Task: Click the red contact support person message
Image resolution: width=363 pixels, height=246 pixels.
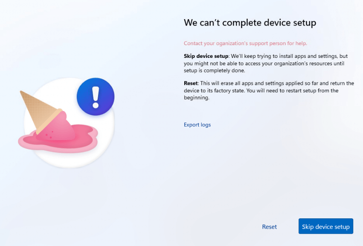Action: [x=245, y=43]
